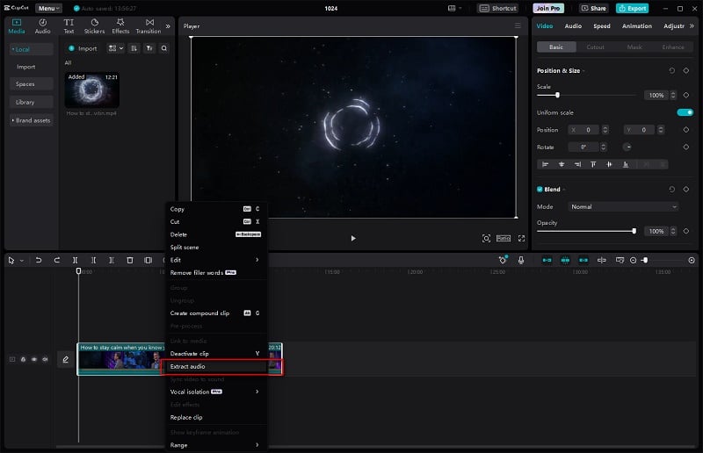Switch to the Speed tab

pos(602,26)
